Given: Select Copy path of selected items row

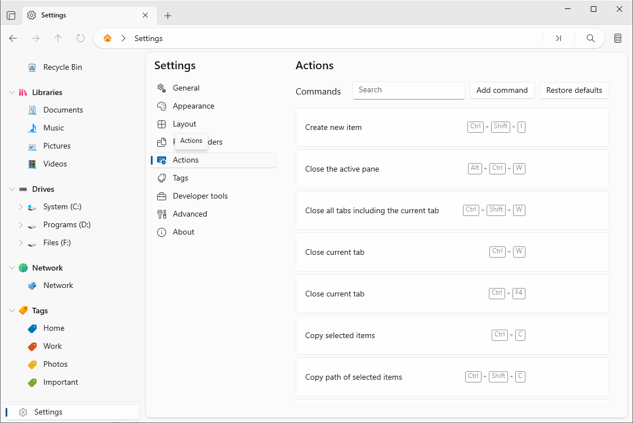Looking at the screenshot, I should [x=452, y=377].
